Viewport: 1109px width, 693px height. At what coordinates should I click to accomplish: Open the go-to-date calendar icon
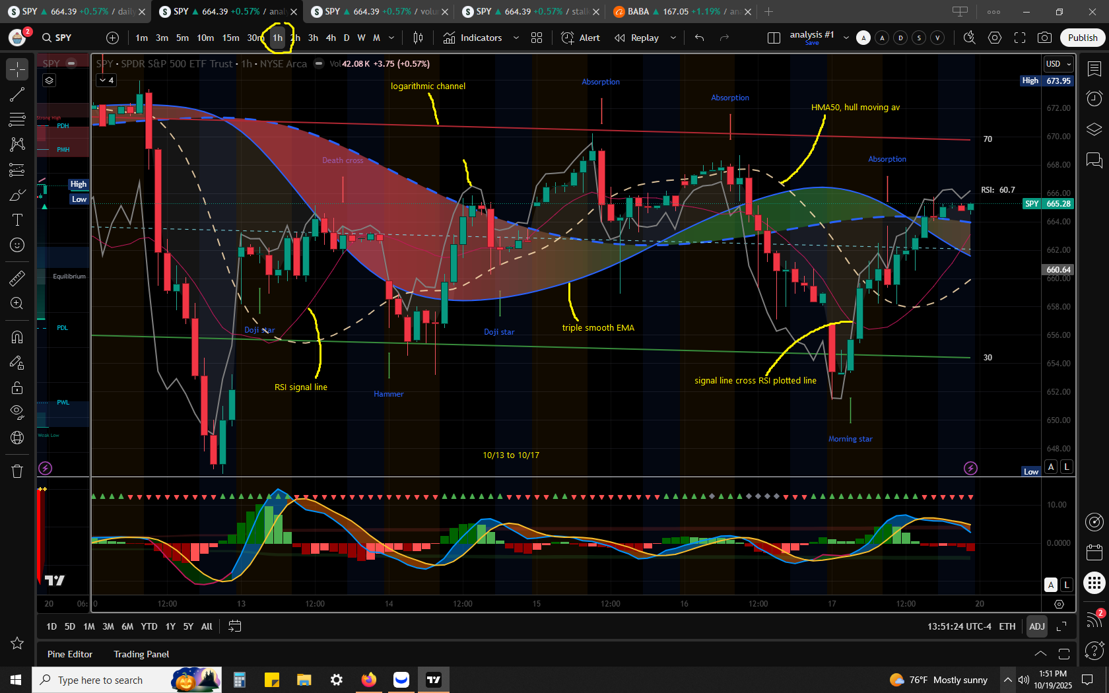pos(234,626)
